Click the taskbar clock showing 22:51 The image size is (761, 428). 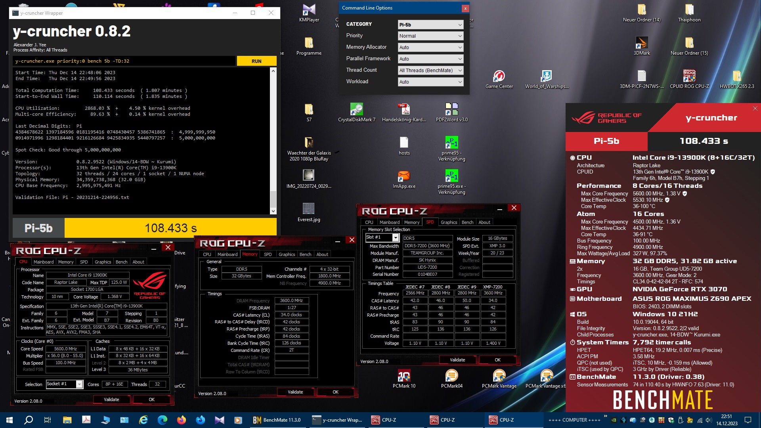point(727,420)
